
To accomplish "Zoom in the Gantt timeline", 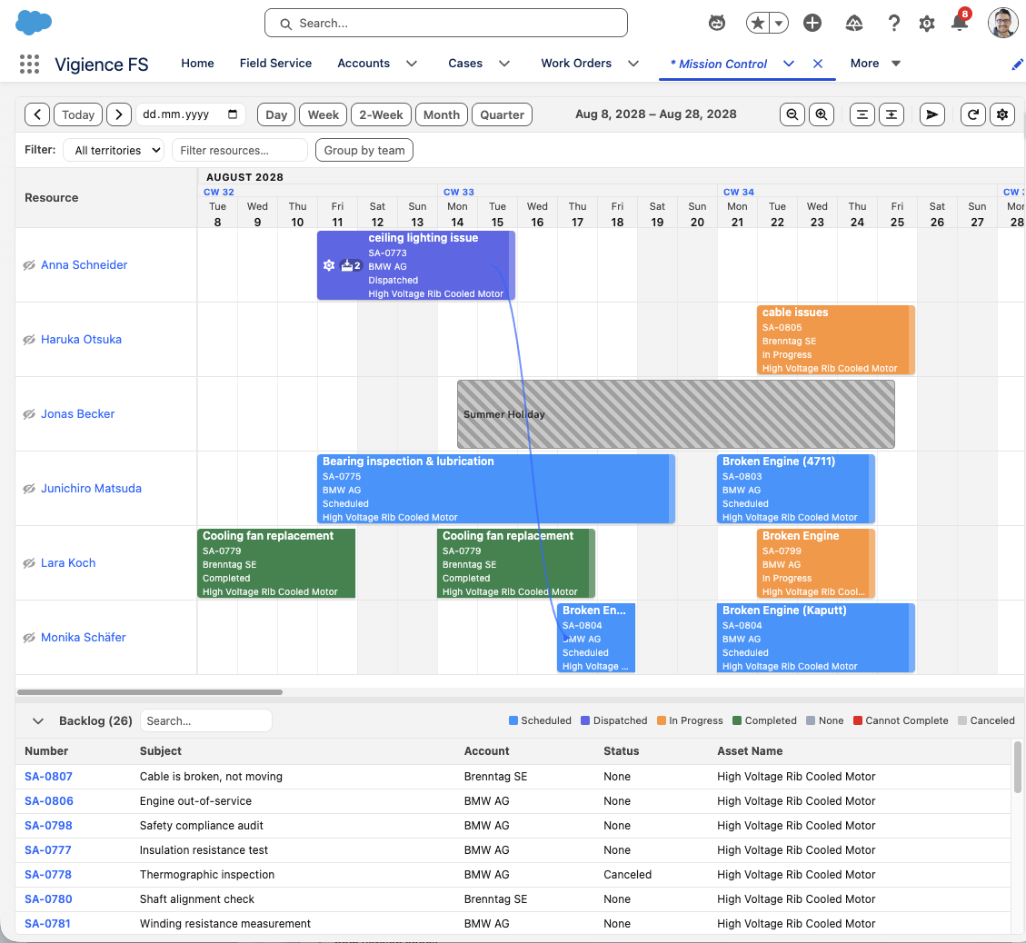I will [822, 114].
